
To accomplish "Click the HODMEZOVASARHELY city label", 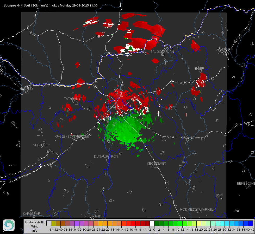I will 198,210.
